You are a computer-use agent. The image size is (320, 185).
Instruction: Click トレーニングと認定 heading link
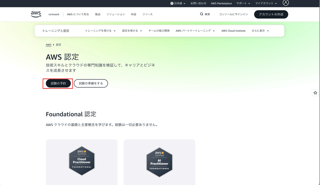(x=56, y=31)
